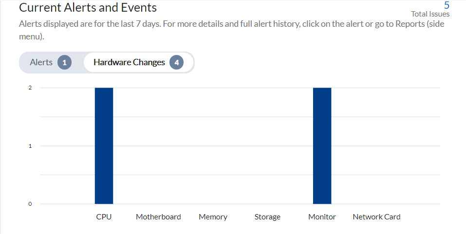The image size is (466, 234).
Task: Switch to the Alerts tab
Action: pyautogui.click(x=51, y=62)
